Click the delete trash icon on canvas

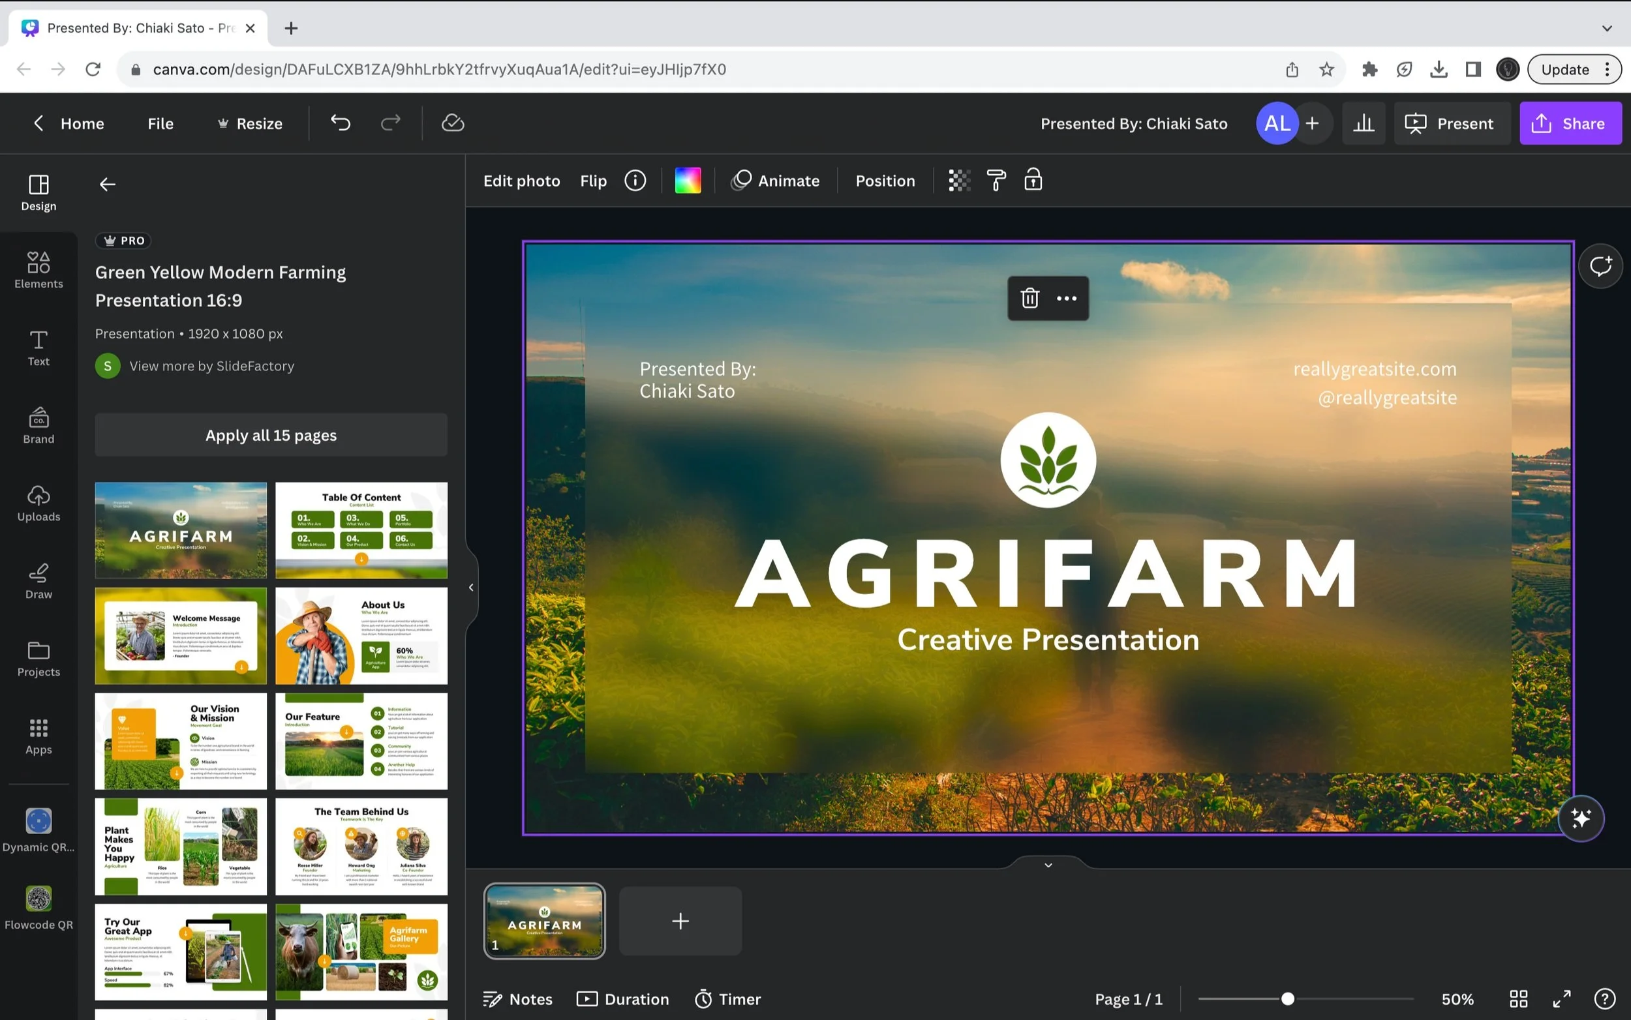point(1029,298)
